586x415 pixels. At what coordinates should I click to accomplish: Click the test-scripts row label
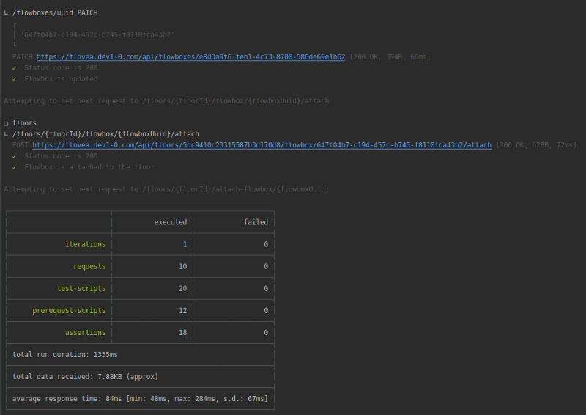tap(81, 288)
